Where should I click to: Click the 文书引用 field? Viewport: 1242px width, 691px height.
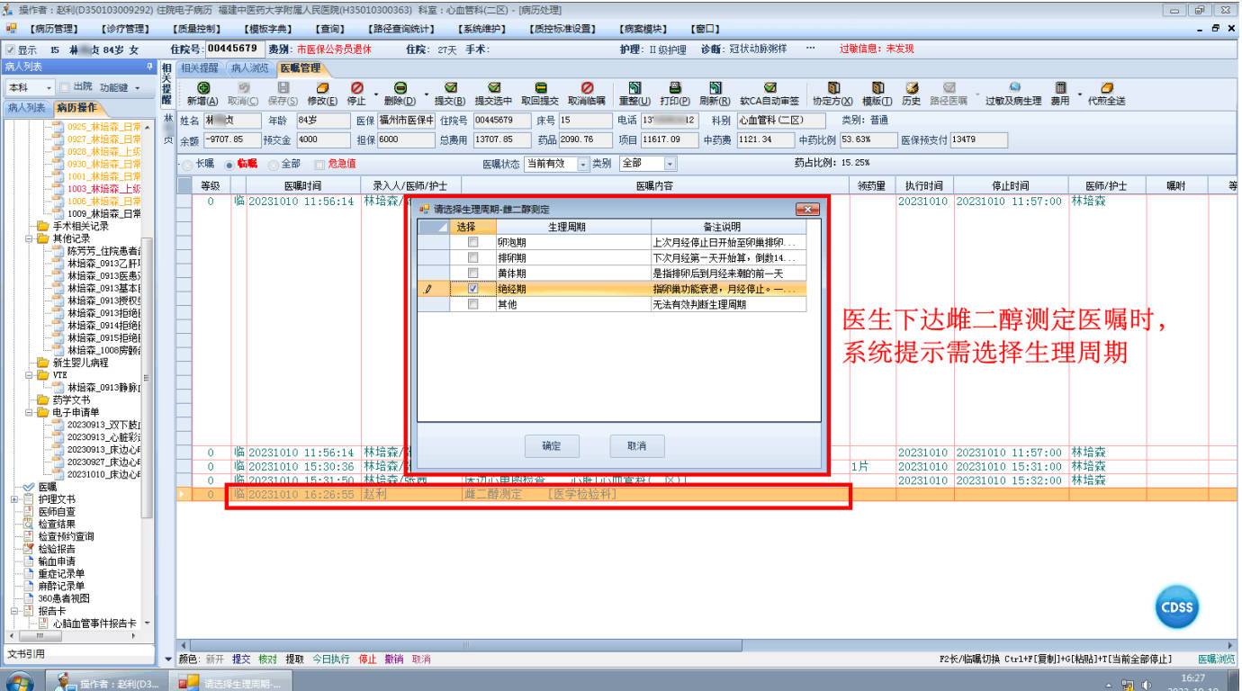pyautogui.click(x=78, y=654)
